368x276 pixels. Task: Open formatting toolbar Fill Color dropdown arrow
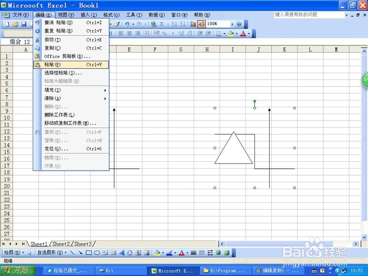pos(236,34)
